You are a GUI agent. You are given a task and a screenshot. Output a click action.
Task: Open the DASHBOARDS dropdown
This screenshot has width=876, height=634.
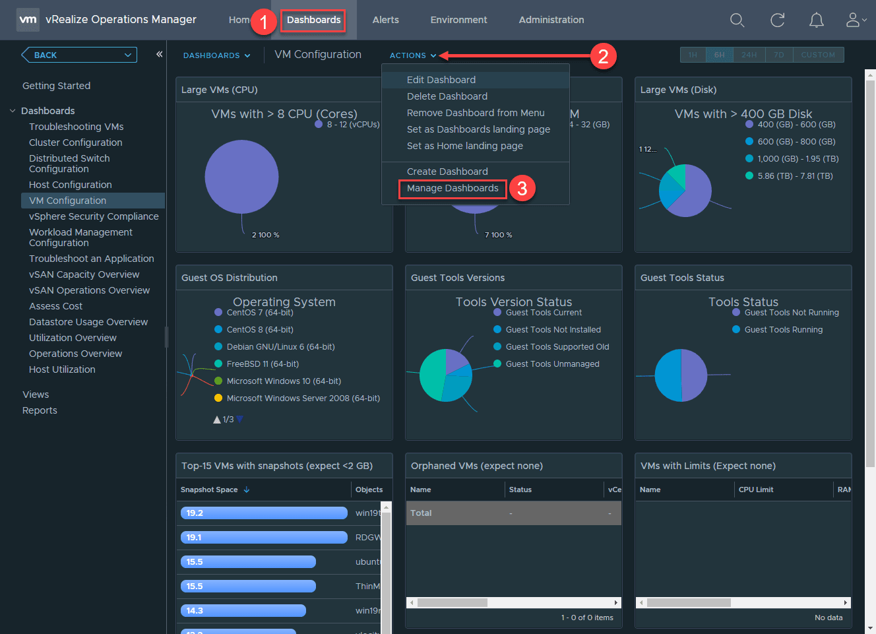[x=216, y=55]
